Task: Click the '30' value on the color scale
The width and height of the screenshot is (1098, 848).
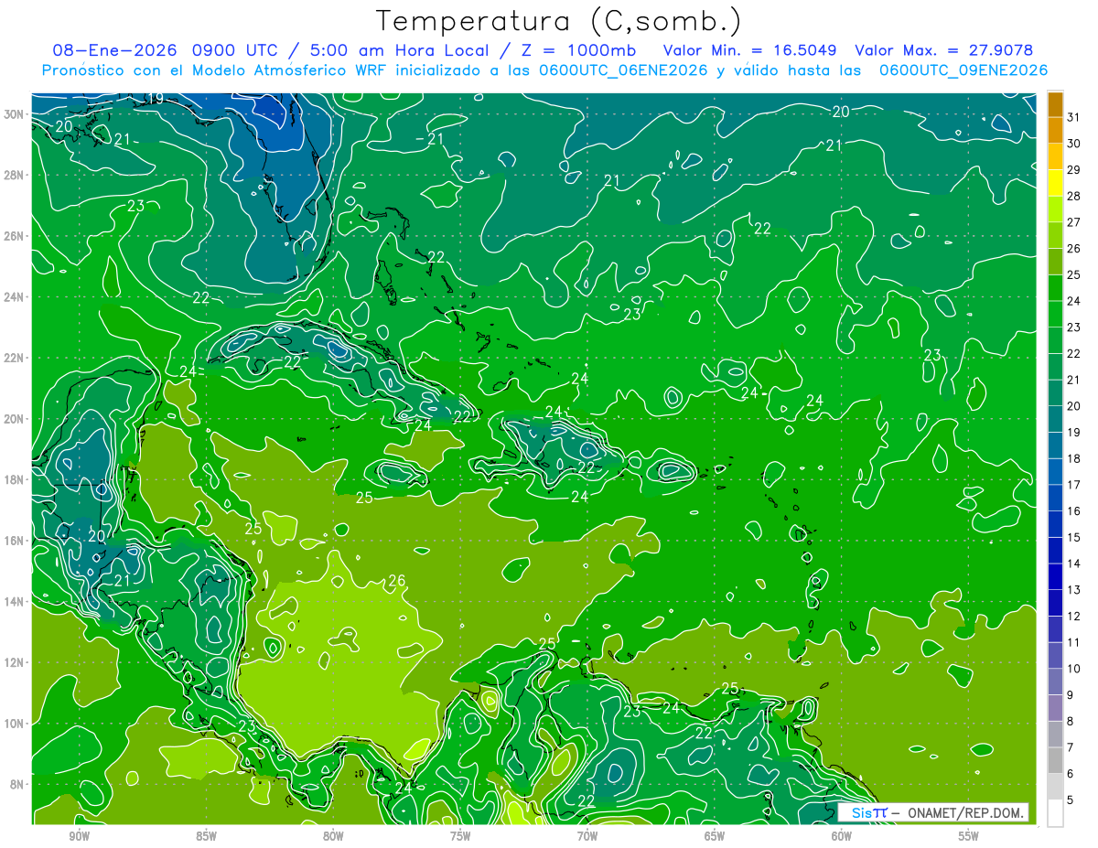Action: [1074, 145]
